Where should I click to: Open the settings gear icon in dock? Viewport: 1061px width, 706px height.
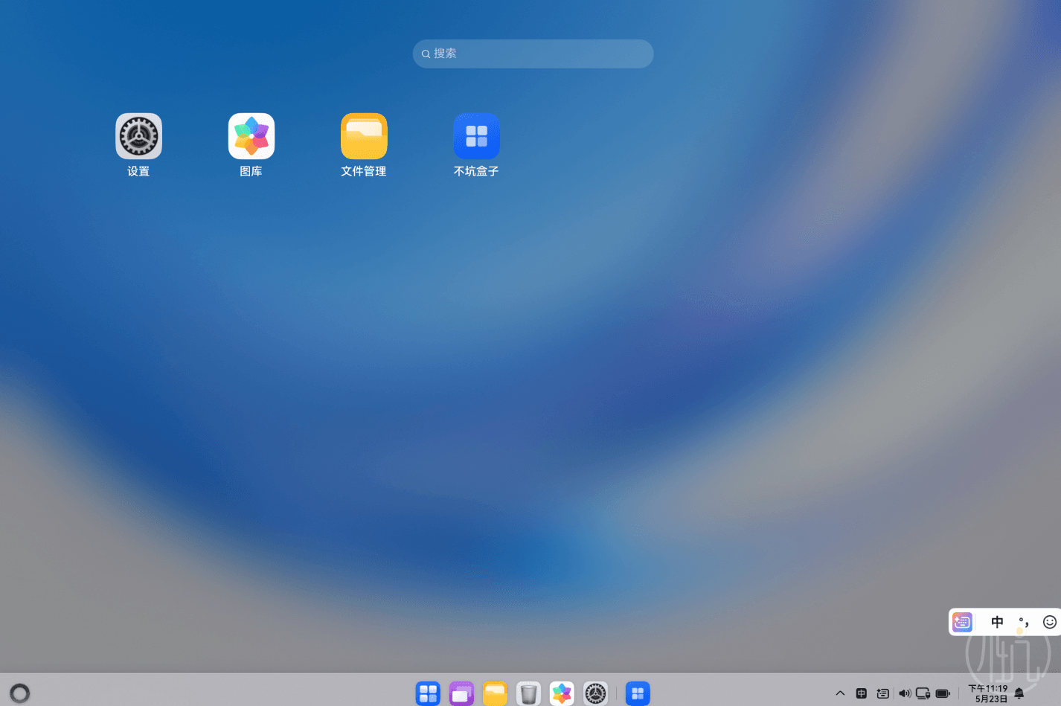(x=595, y=693)
